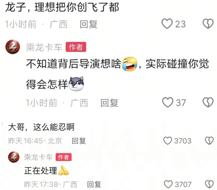Select the comment text 正在处理
This screenshot has width=217, height=190.
tap(41, 171)
